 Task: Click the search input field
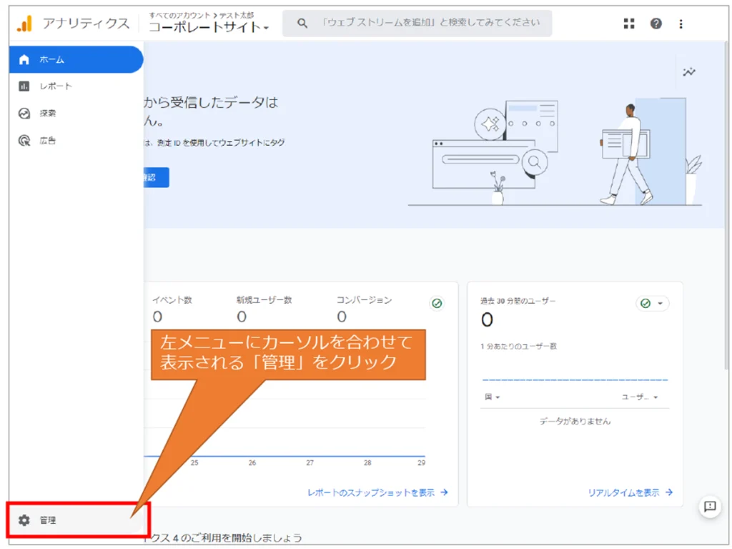429,23
